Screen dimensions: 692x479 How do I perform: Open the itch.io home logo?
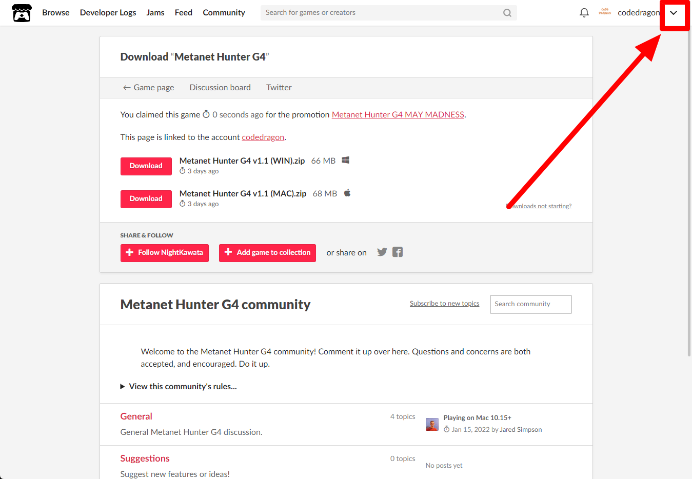[x=22, y=13]
